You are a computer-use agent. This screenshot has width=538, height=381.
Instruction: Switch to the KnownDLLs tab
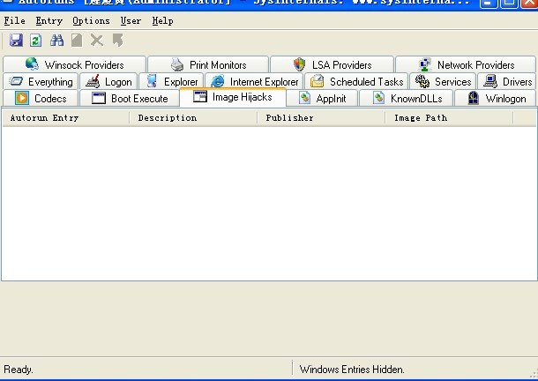[x=407, y=99]
